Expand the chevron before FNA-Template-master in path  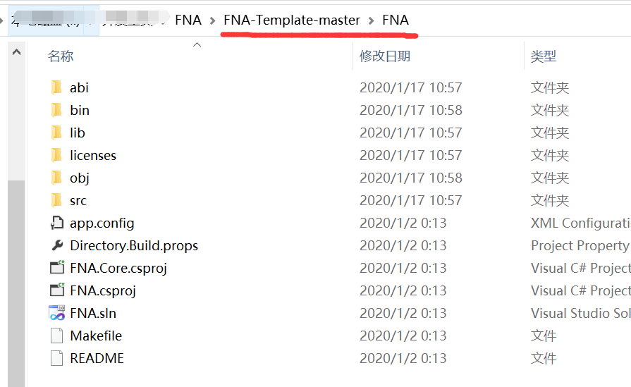[213, 20]
